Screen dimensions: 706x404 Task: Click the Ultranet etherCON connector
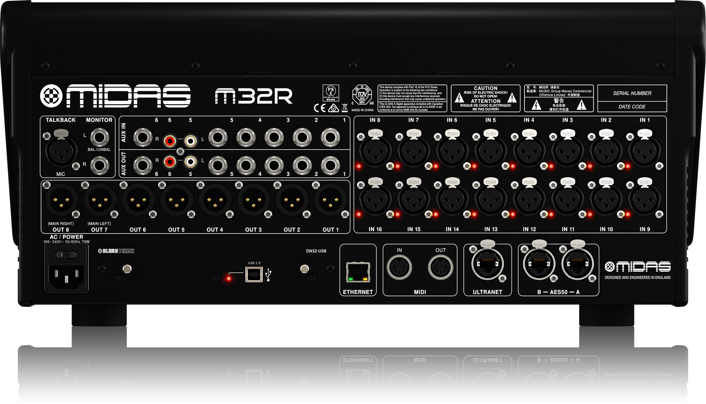[x=487, y=265]
